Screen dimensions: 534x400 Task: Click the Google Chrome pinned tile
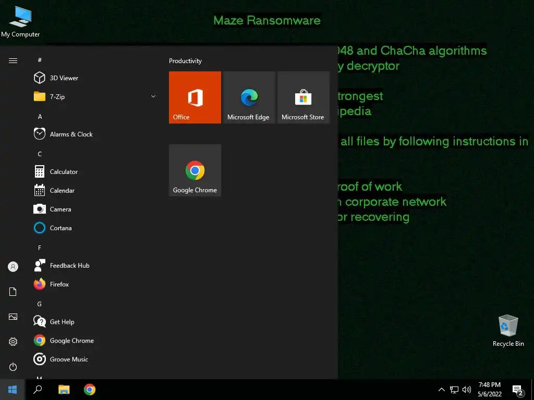195,170
